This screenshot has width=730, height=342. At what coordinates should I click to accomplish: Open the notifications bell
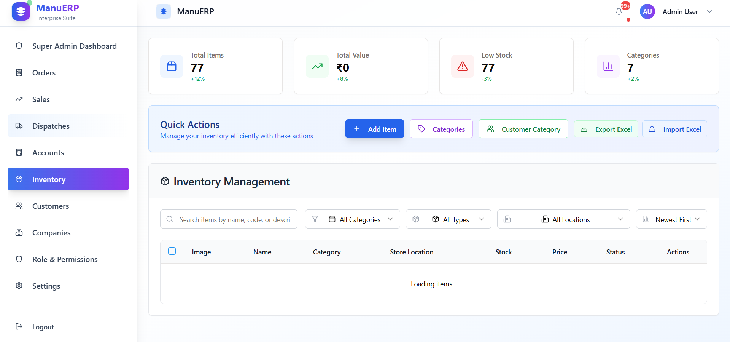(619, 11)
